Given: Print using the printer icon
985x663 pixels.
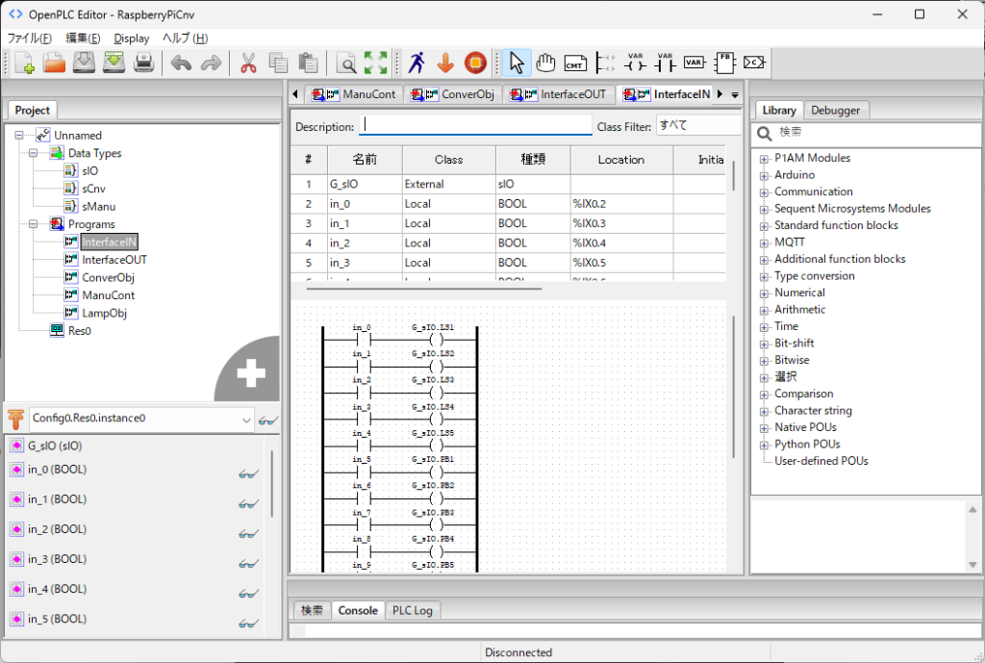Looking at the screenshot, I should click(x=144, y=63).
